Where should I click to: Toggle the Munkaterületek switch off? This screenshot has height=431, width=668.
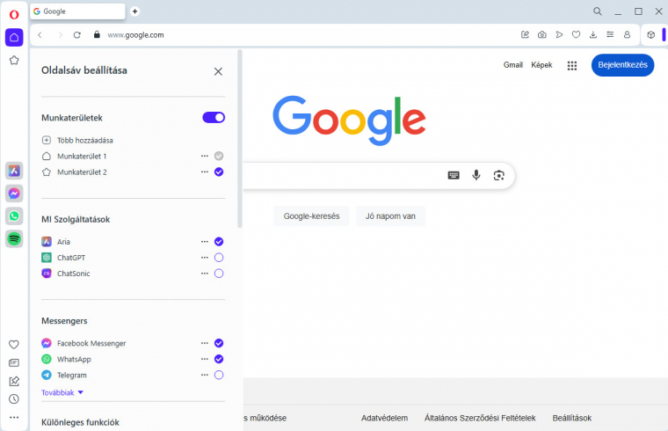[214, 118]
